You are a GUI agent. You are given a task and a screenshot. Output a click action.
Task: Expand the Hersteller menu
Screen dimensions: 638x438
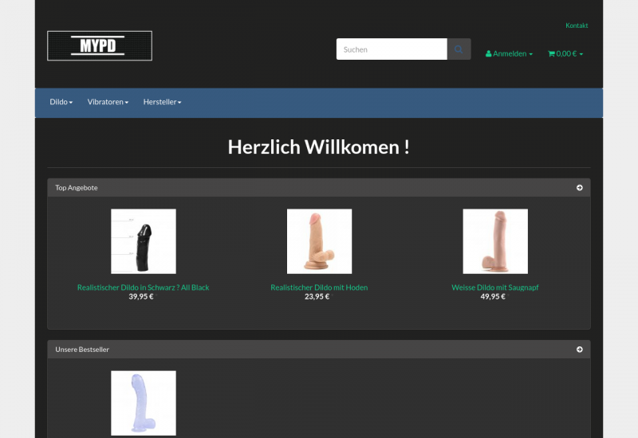[162, 103]
